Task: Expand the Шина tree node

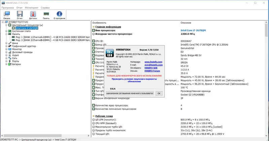Action: (6, 43)
